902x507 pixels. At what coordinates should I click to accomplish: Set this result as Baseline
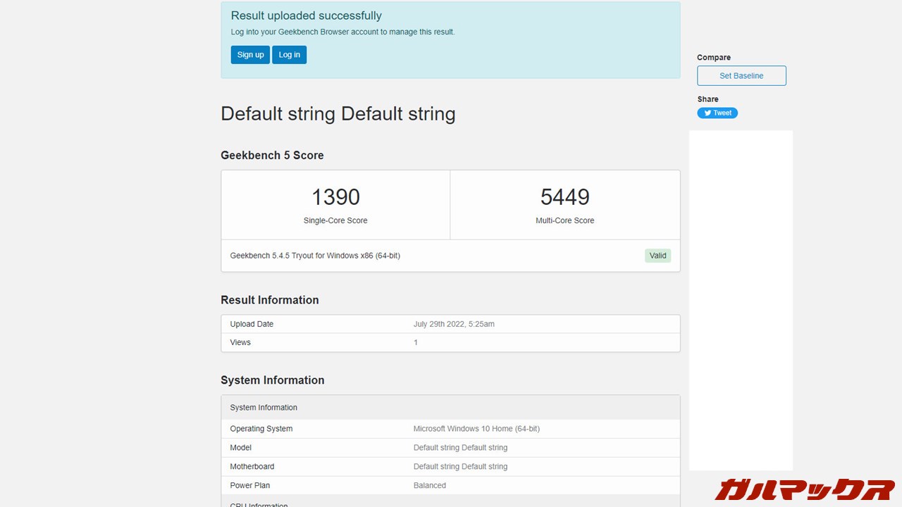[x=741, y=76]
